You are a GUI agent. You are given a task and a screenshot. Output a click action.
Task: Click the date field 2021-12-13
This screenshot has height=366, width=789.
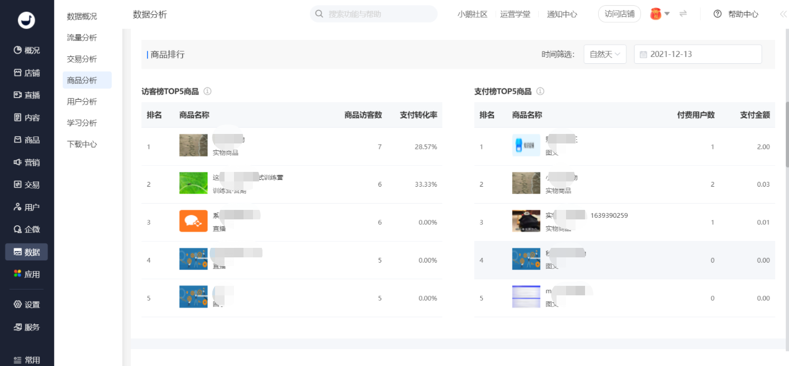[698, 54]
